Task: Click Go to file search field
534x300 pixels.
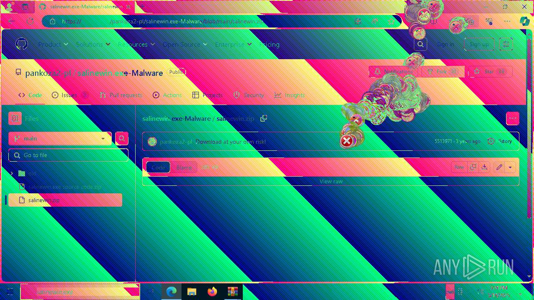Action: coord(68,155)
